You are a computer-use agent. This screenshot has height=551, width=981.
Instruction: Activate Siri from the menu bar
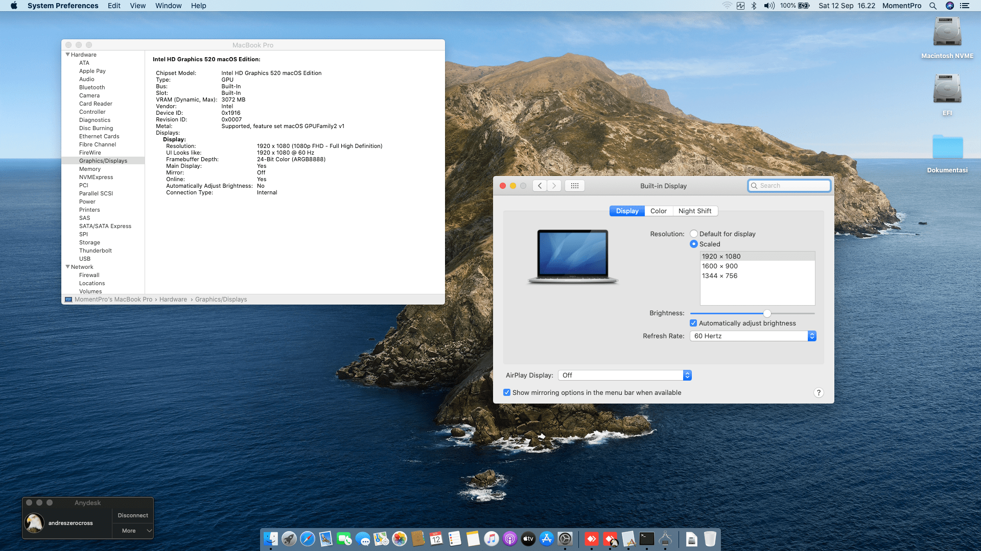click(950, 6)
